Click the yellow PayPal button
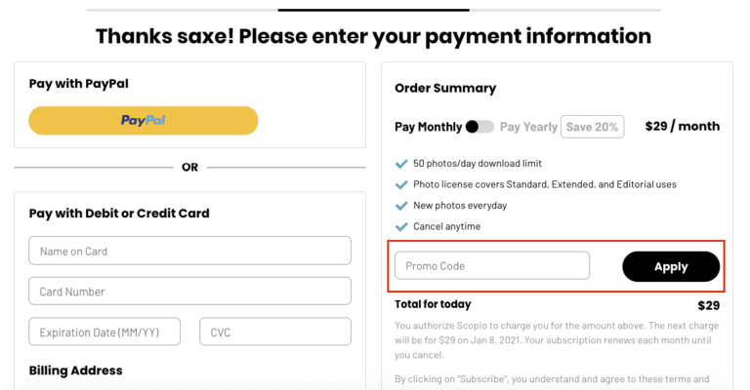This screenshot has width=750, height=390. click(144, 120)
